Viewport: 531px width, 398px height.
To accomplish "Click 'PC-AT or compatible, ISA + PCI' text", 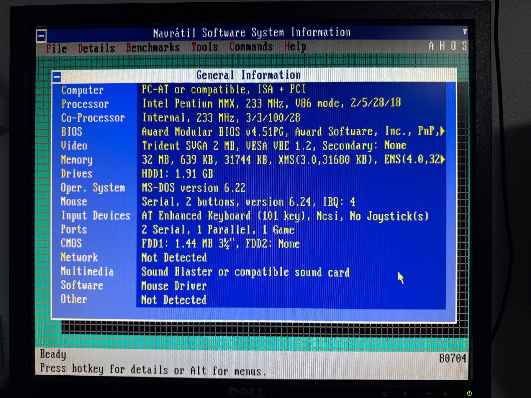I will coord(224,89).
